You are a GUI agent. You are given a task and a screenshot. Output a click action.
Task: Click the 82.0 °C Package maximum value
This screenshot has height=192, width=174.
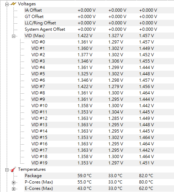click(x=146, y=176)
